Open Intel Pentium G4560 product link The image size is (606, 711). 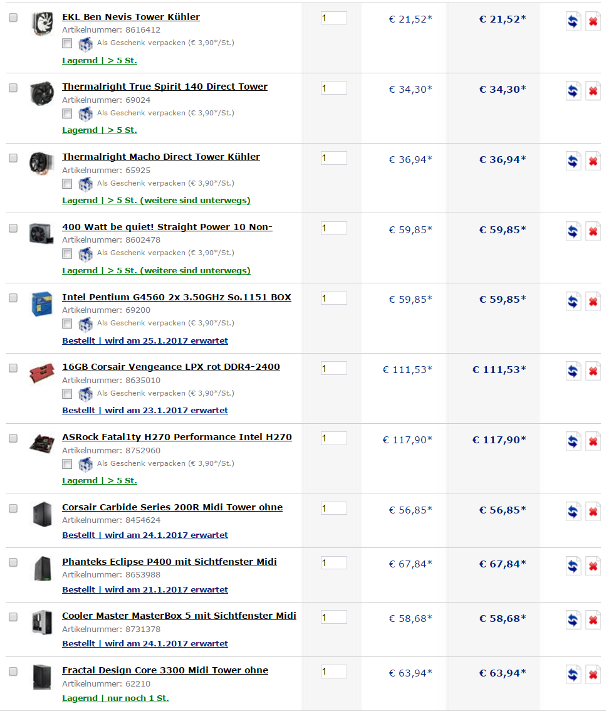176,297
